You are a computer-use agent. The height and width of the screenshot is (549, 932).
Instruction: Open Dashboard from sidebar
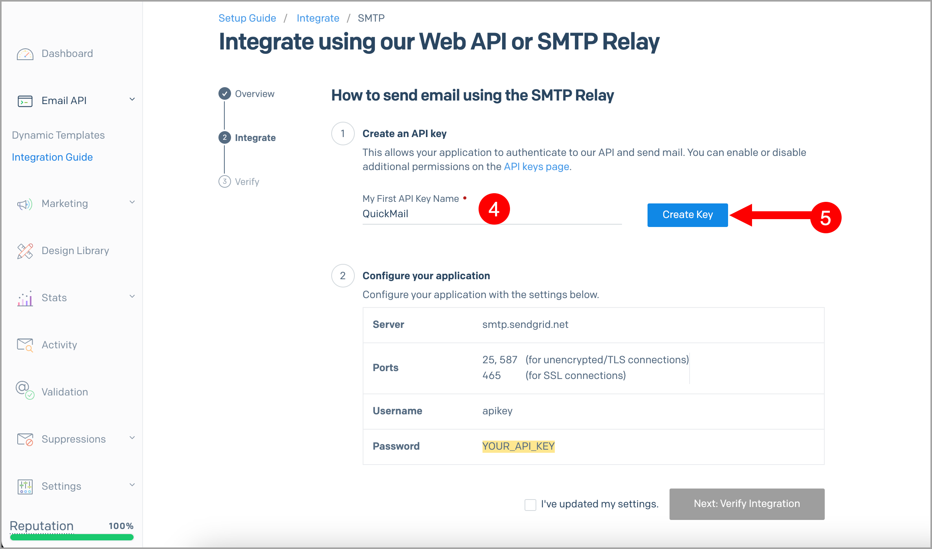[x=67, y=53]
